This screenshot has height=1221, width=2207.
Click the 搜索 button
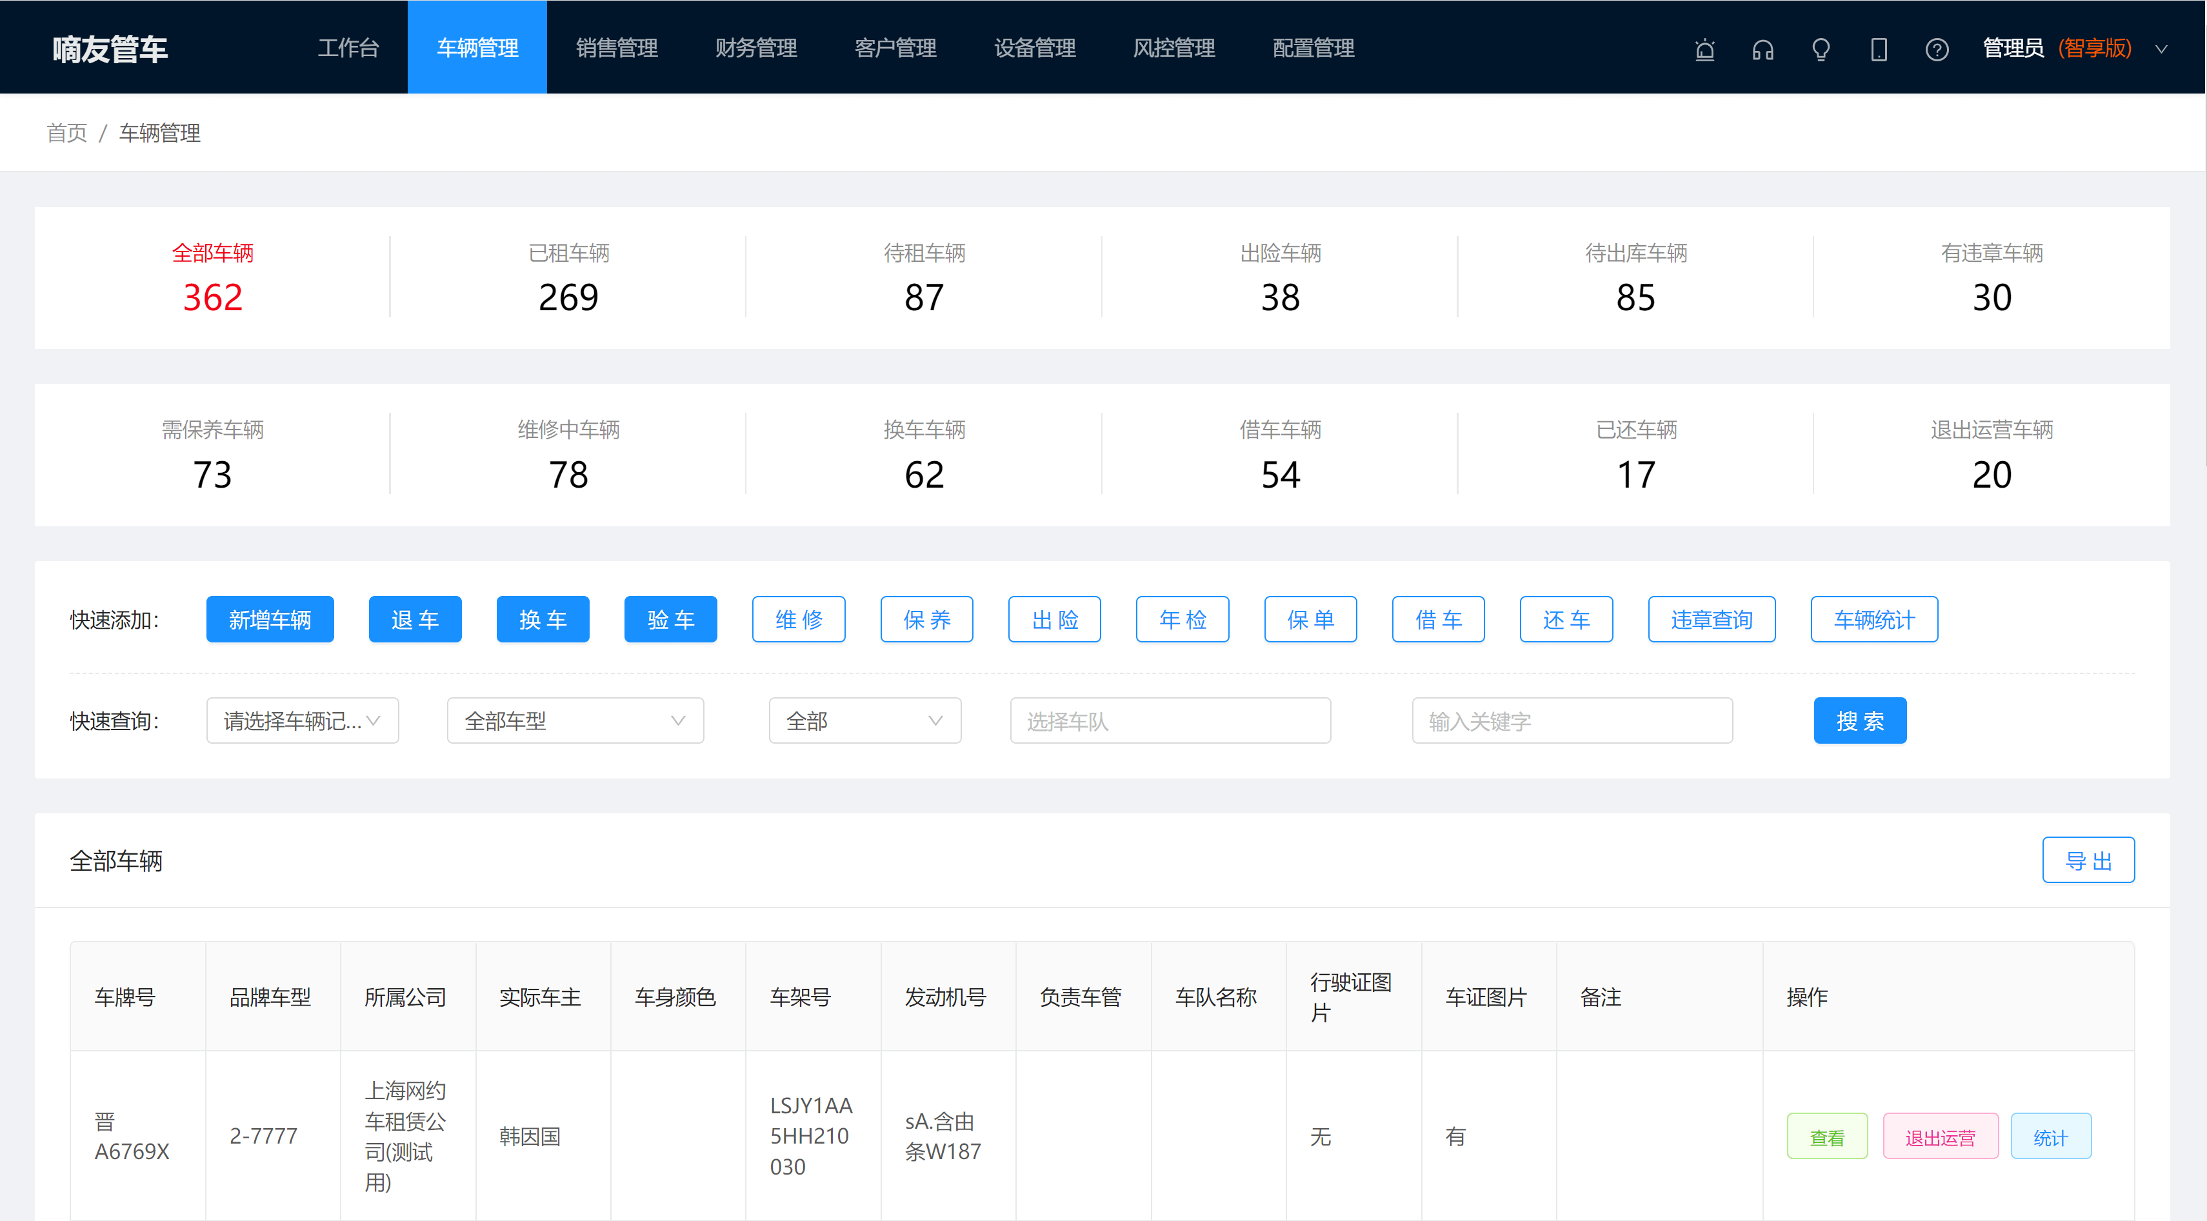[x=1860, y=720]
